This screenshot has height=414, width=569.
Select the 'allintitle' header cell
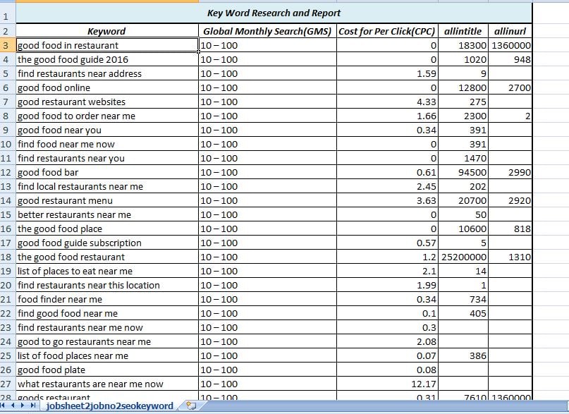(x=462, y=31)
